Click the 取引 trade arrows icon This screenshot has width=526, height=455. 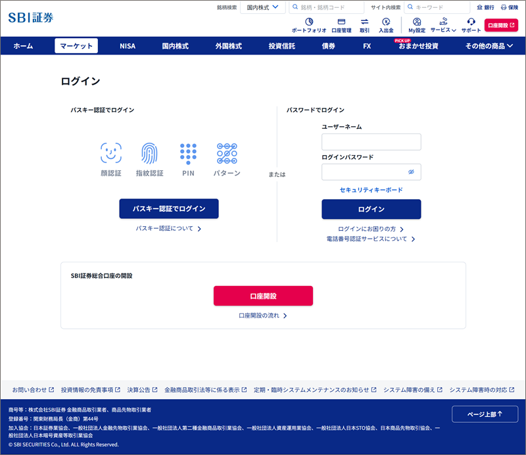(364, 22)
